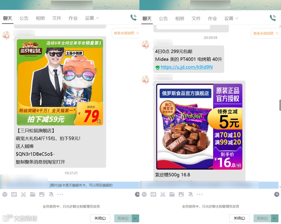
Task: Click the Midea 美的 PT4001 电烤箱 text
Action: 189,59
